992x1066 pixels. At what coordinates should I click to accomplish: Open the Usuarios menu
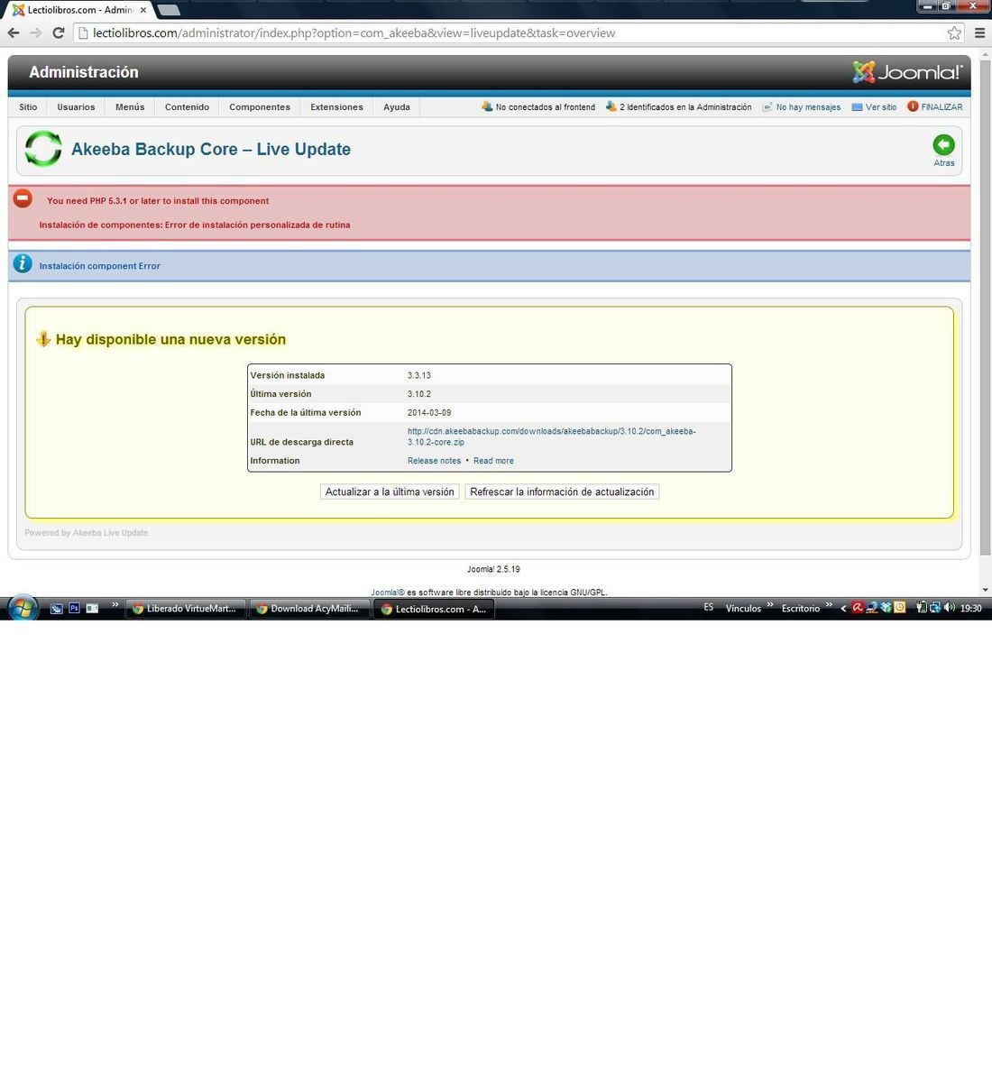[76, 106]
